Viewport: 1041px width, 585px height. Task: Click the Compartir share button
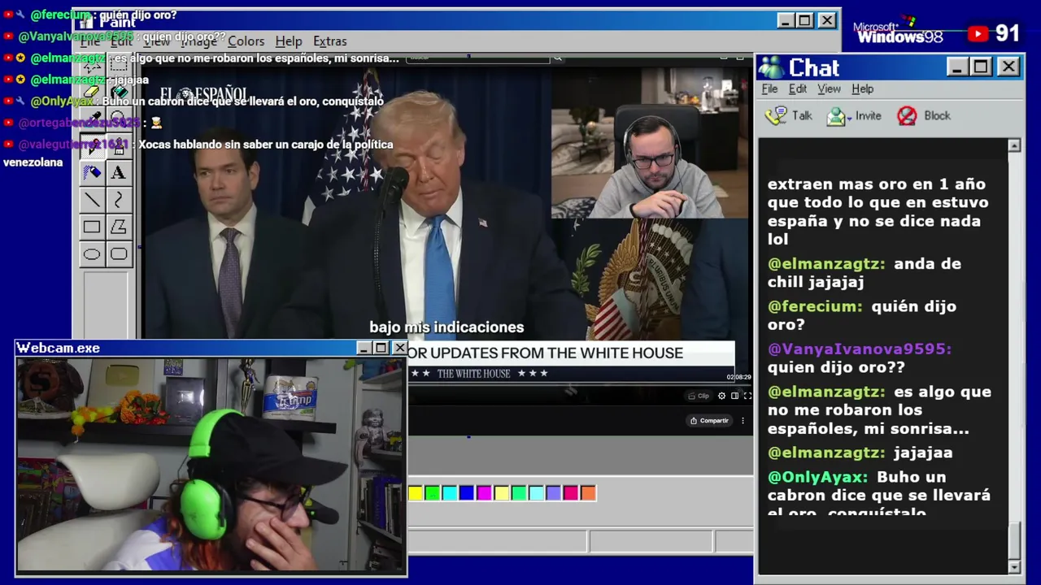(x=709, y=420)
